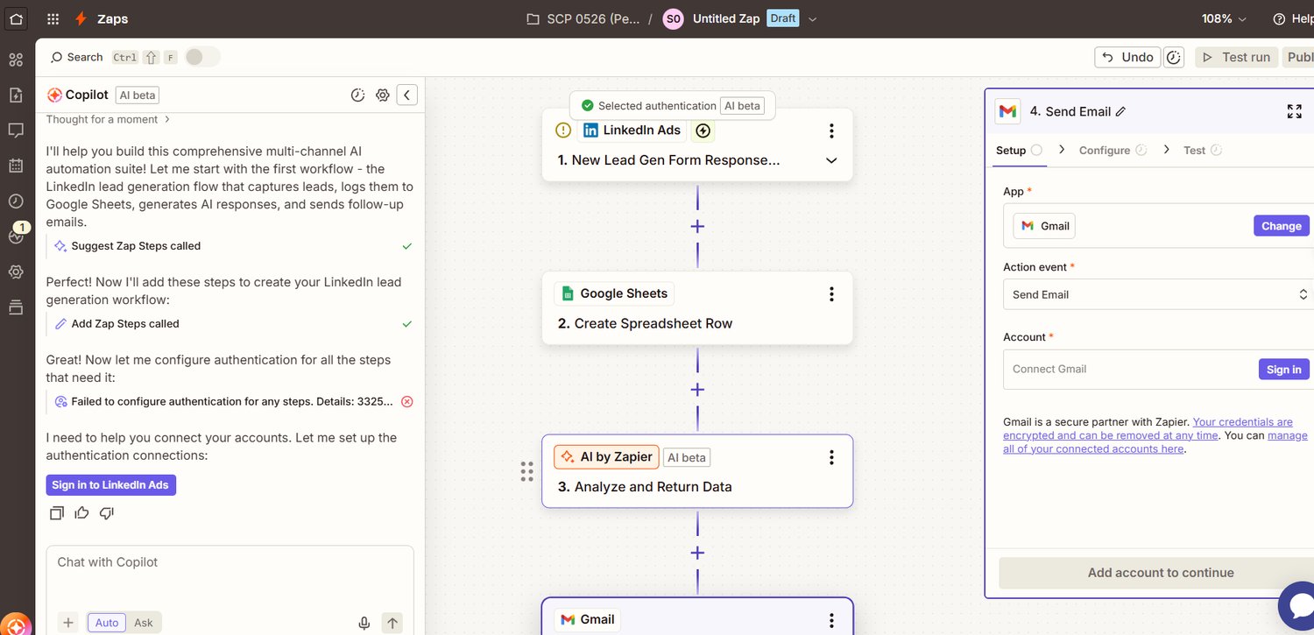Select Auto mode in Copilot chat
The image size is (1314, 635).
pos(107,623)
